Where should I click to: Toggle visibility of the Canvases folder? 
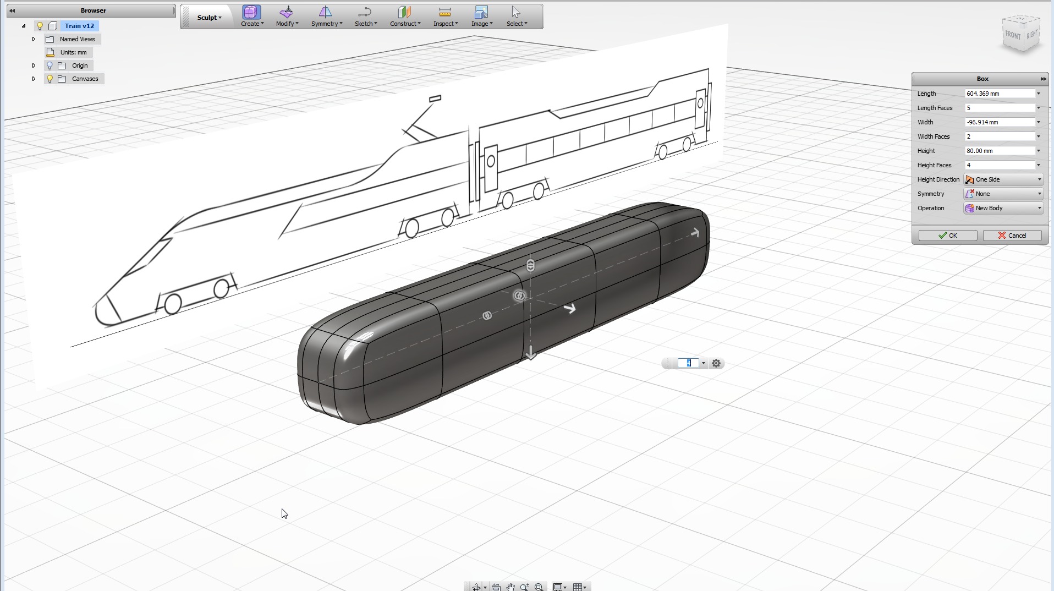pyautogui.click(x=50, y=79)
